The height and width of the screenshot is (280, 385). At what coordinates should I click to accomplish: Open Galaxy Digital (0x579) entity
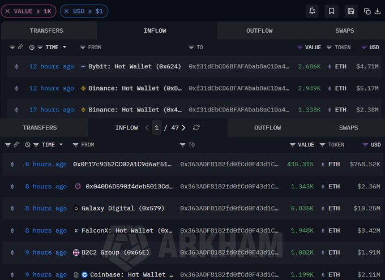pyautogui.click(x=123, y=208)
